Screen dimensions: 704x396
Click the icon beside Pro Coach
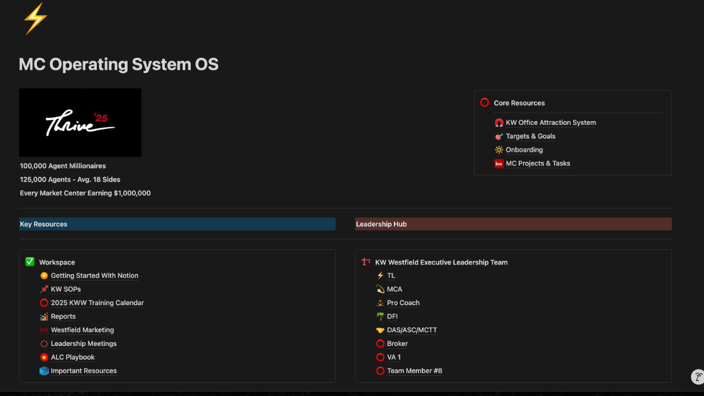(x=380, y=302)
